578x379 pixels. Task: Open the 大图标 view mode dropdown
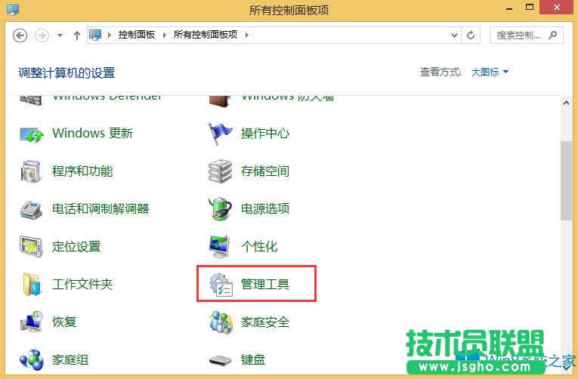point(490,72)
